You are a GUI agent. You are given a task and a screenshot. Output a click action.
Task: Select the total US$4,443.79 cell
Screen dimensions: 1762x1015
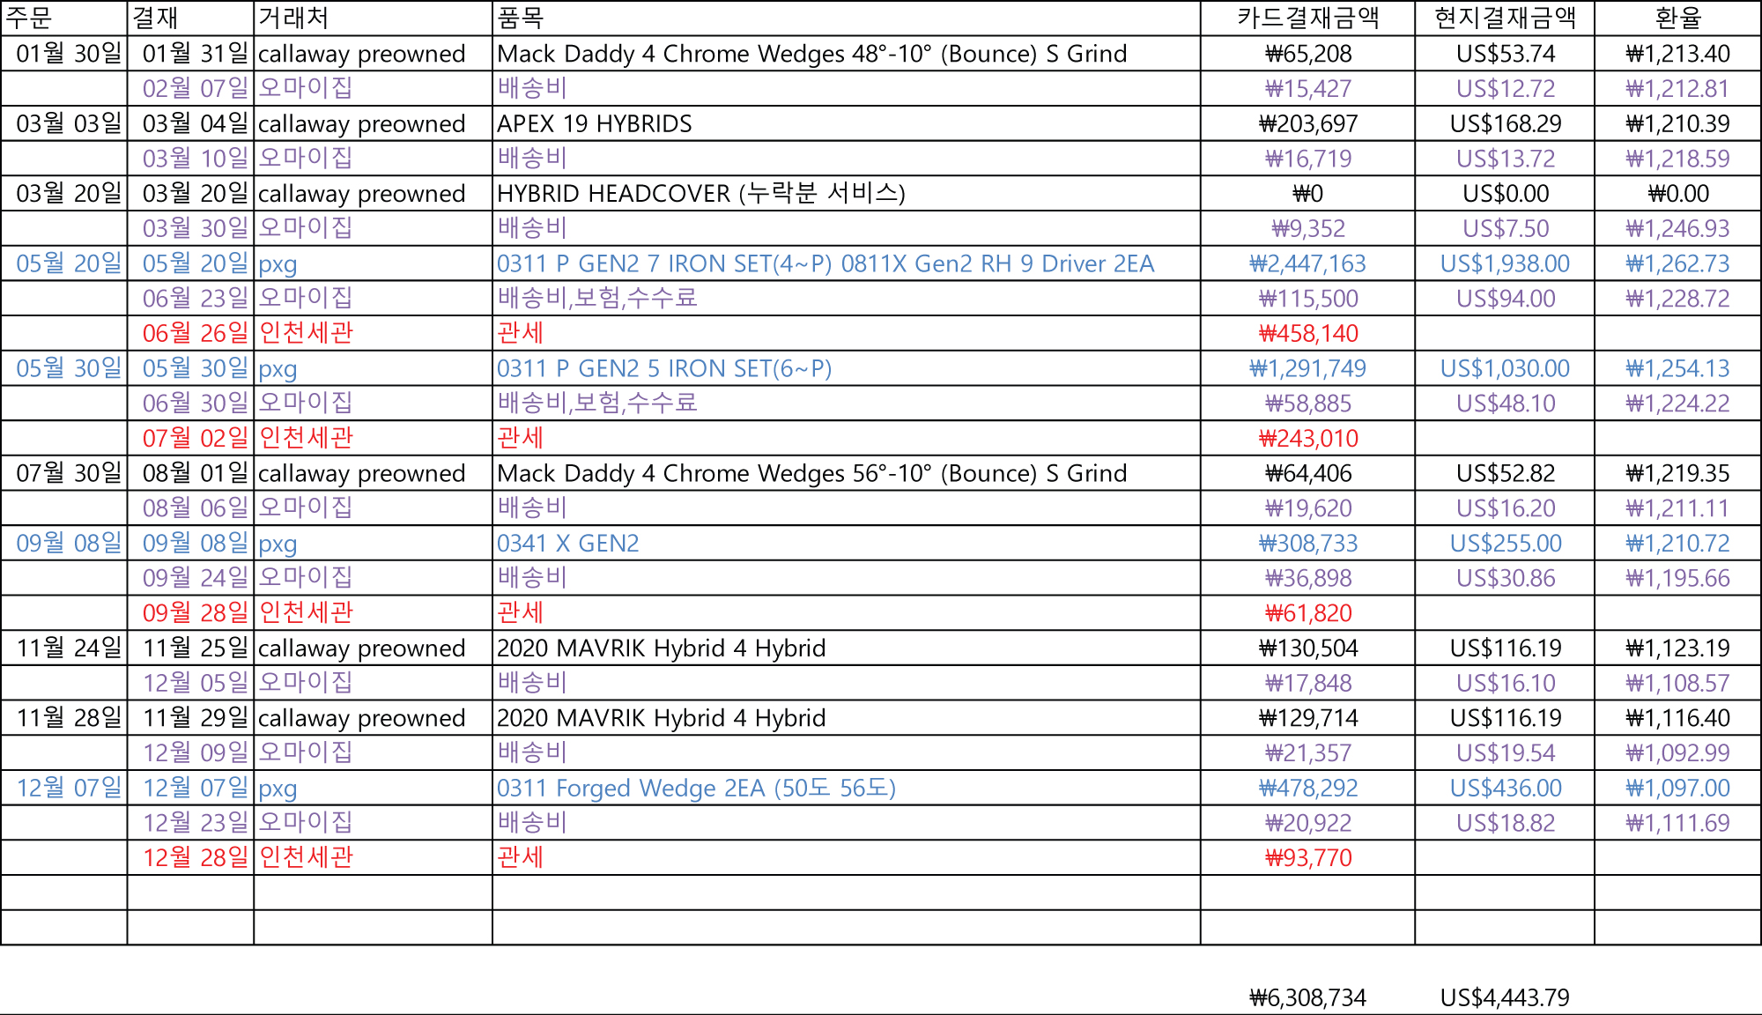[x=1505, y=997]
